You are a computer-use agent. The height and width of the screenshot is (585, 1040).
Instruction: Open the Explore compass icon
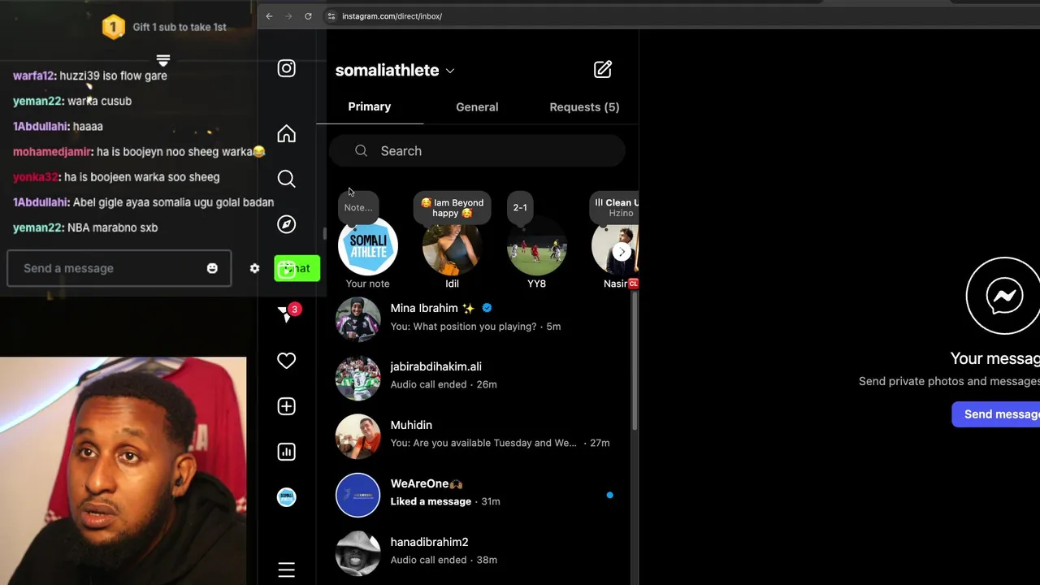[x=286, y=224]
